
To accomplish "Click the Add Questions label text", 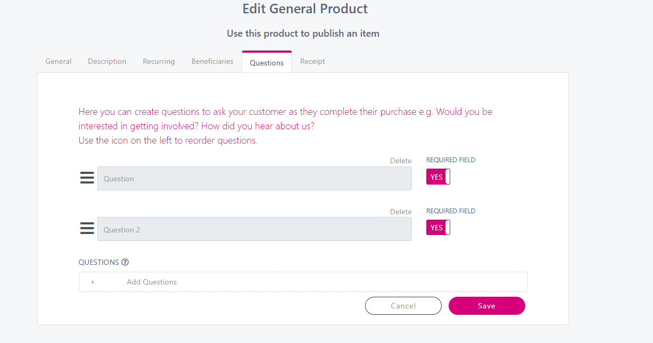I will point(152,282).
